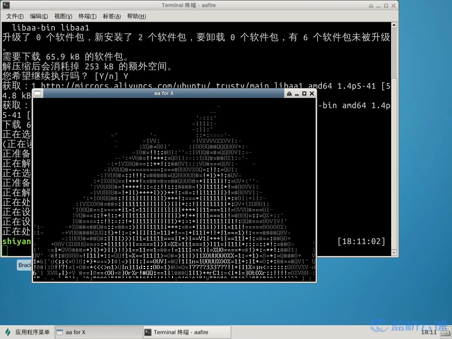The image size is (452, 339).
Task: Open the 帮助(H) menu in Terminal
Action: (136, 16)
